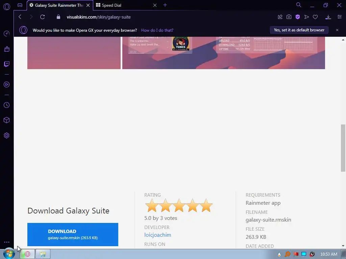Reload the current page
Viewport: 346px width, 259px height.
click(42, 17)
